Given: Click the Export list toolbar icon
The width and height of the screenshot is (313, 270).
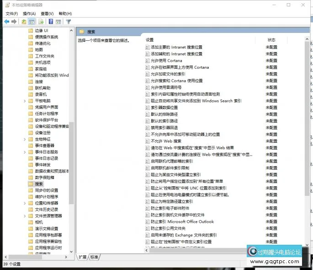Looking at the screenshot, I should pos(41,22).
